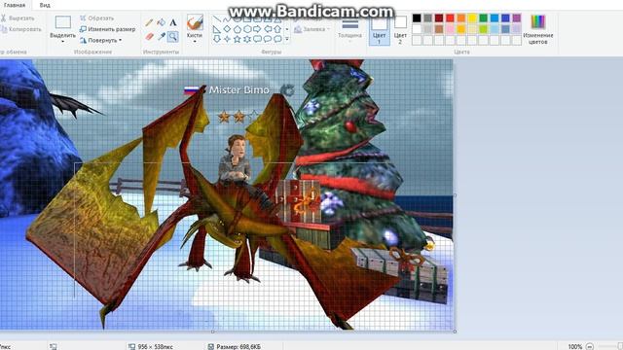This screenshot has height=350, width=623.
Task: Select the Pencil tool
Action: click(x=149, y=22)
